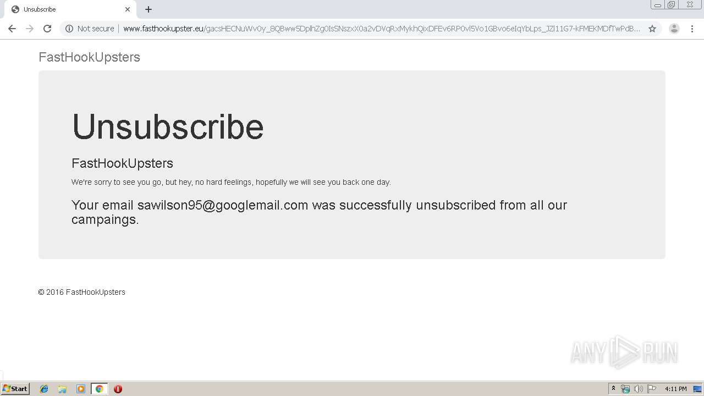This screenshot has width=704, height=396.
Task: Show hidden system tray icons
Action: (x=613, y=389)
